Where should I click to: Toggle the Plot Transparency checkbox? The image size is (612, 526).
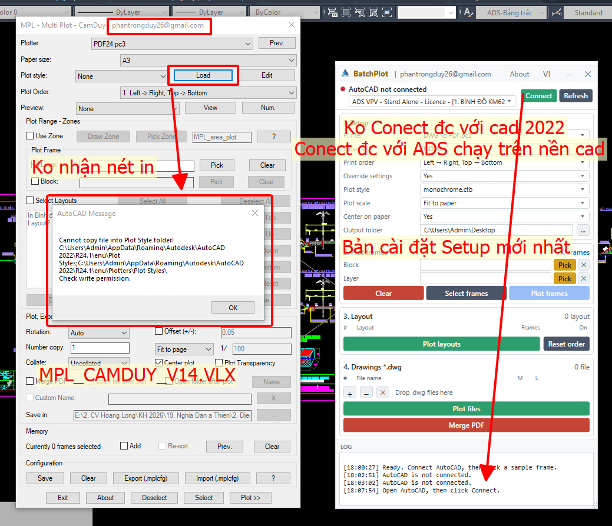[x=219, y=363]
